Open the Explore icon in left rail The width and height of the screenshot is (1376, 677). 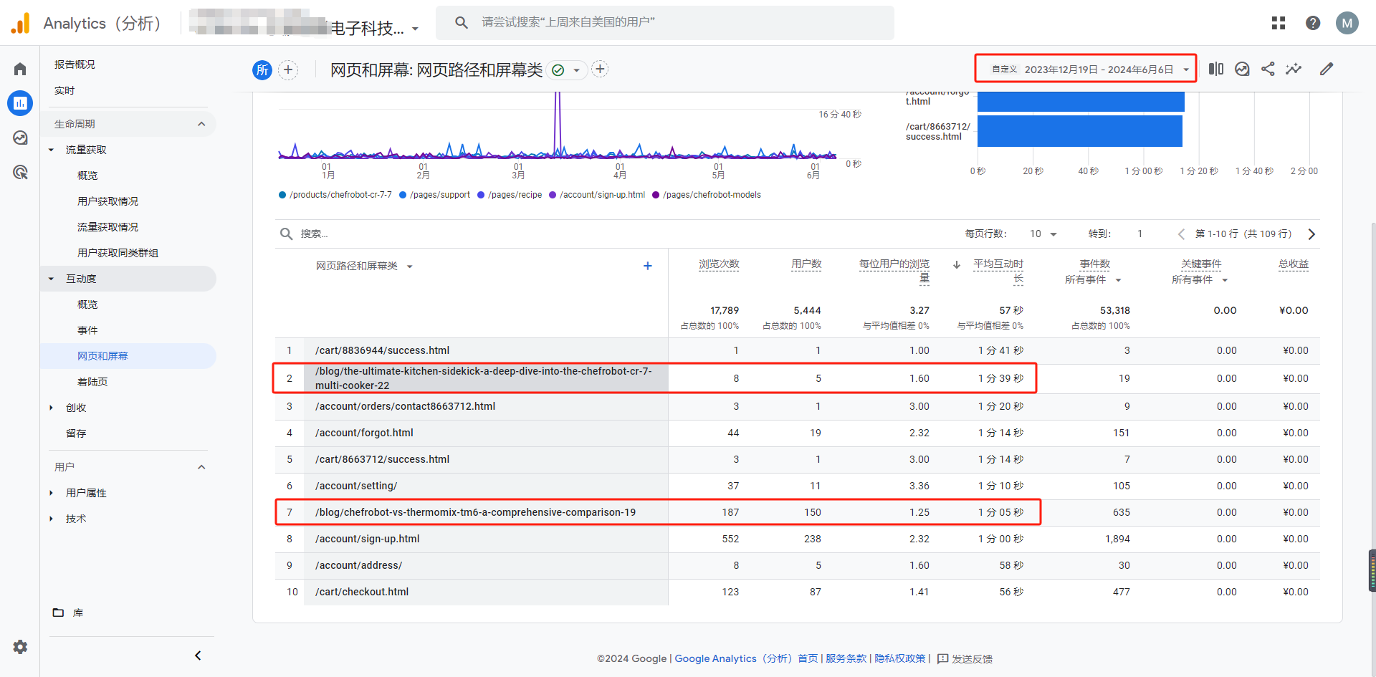tap(20, 138)
